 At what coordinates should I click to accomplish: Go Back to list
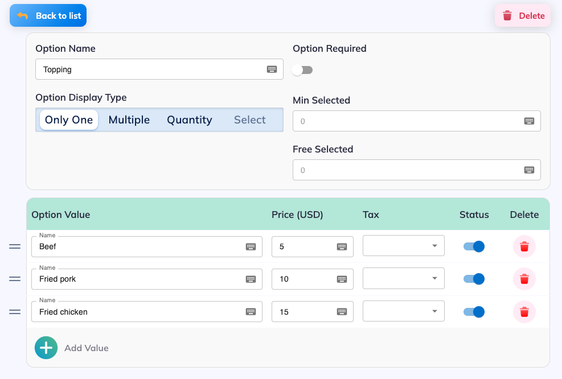48,15
